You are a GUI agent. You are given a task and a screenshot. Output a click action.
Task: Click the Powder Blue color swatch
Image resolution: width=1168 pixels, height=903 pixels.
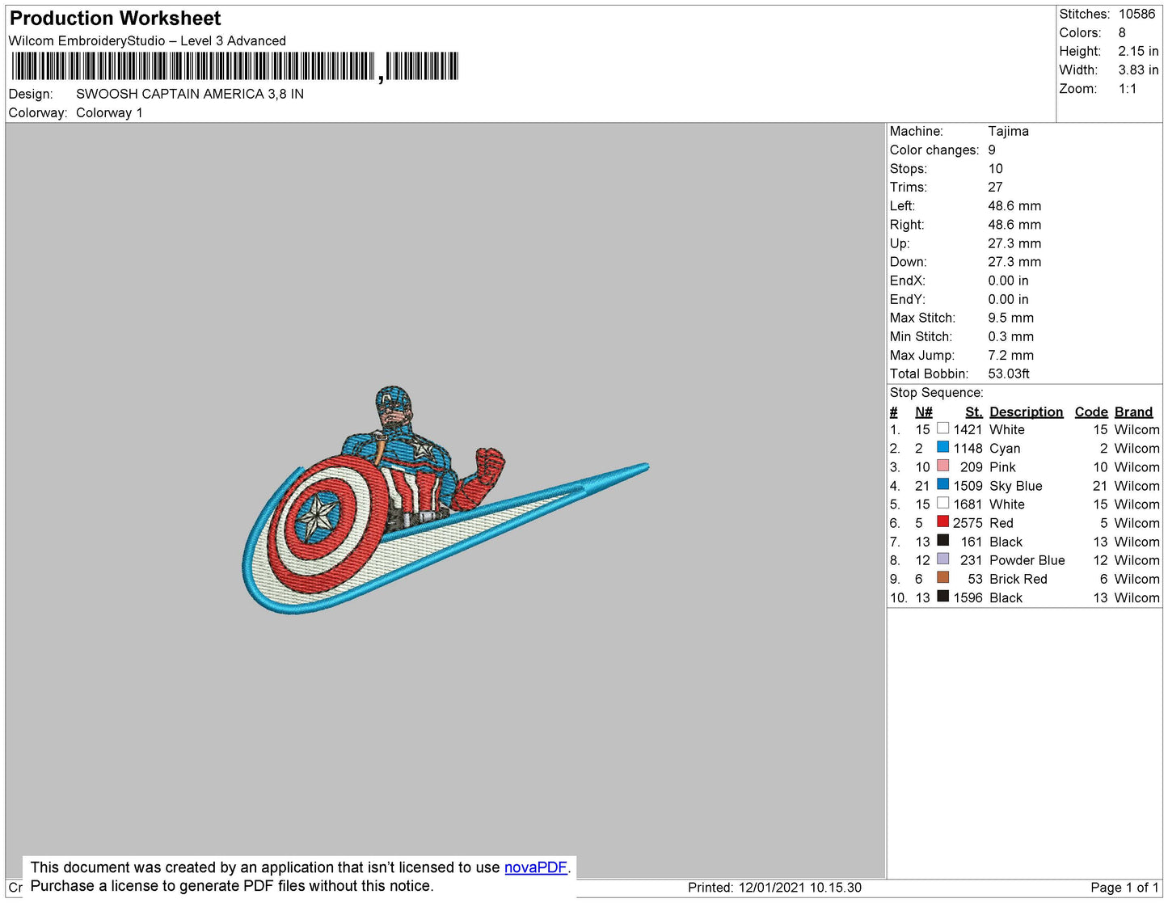tap(942, 559)
